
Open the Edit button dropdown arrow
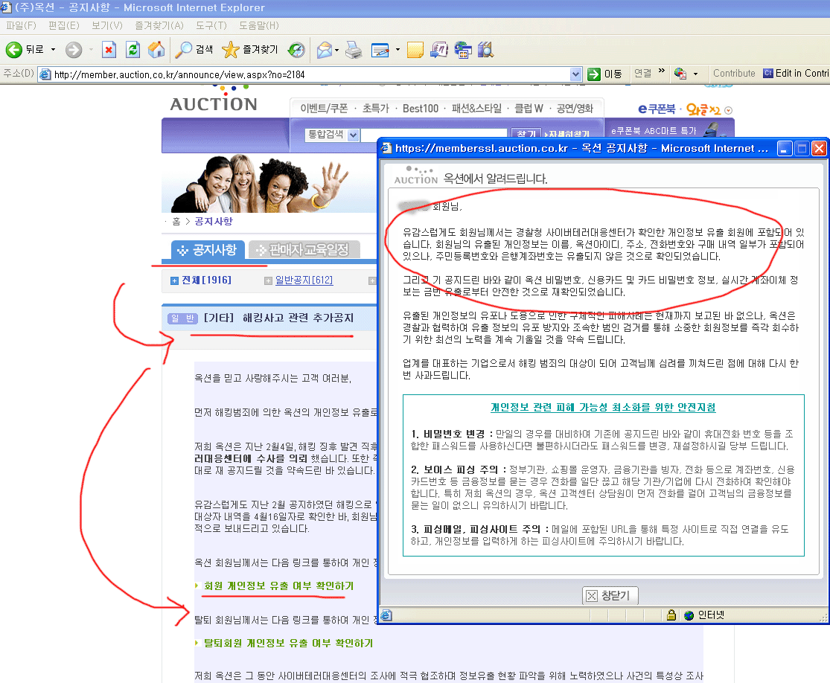pyautogui.click(x=398, y=51)
